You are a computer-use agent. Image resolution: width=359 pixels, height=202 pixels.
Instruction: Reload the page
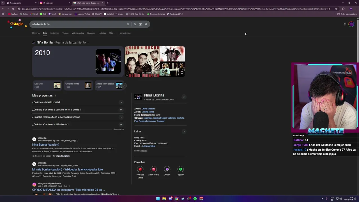13,9
